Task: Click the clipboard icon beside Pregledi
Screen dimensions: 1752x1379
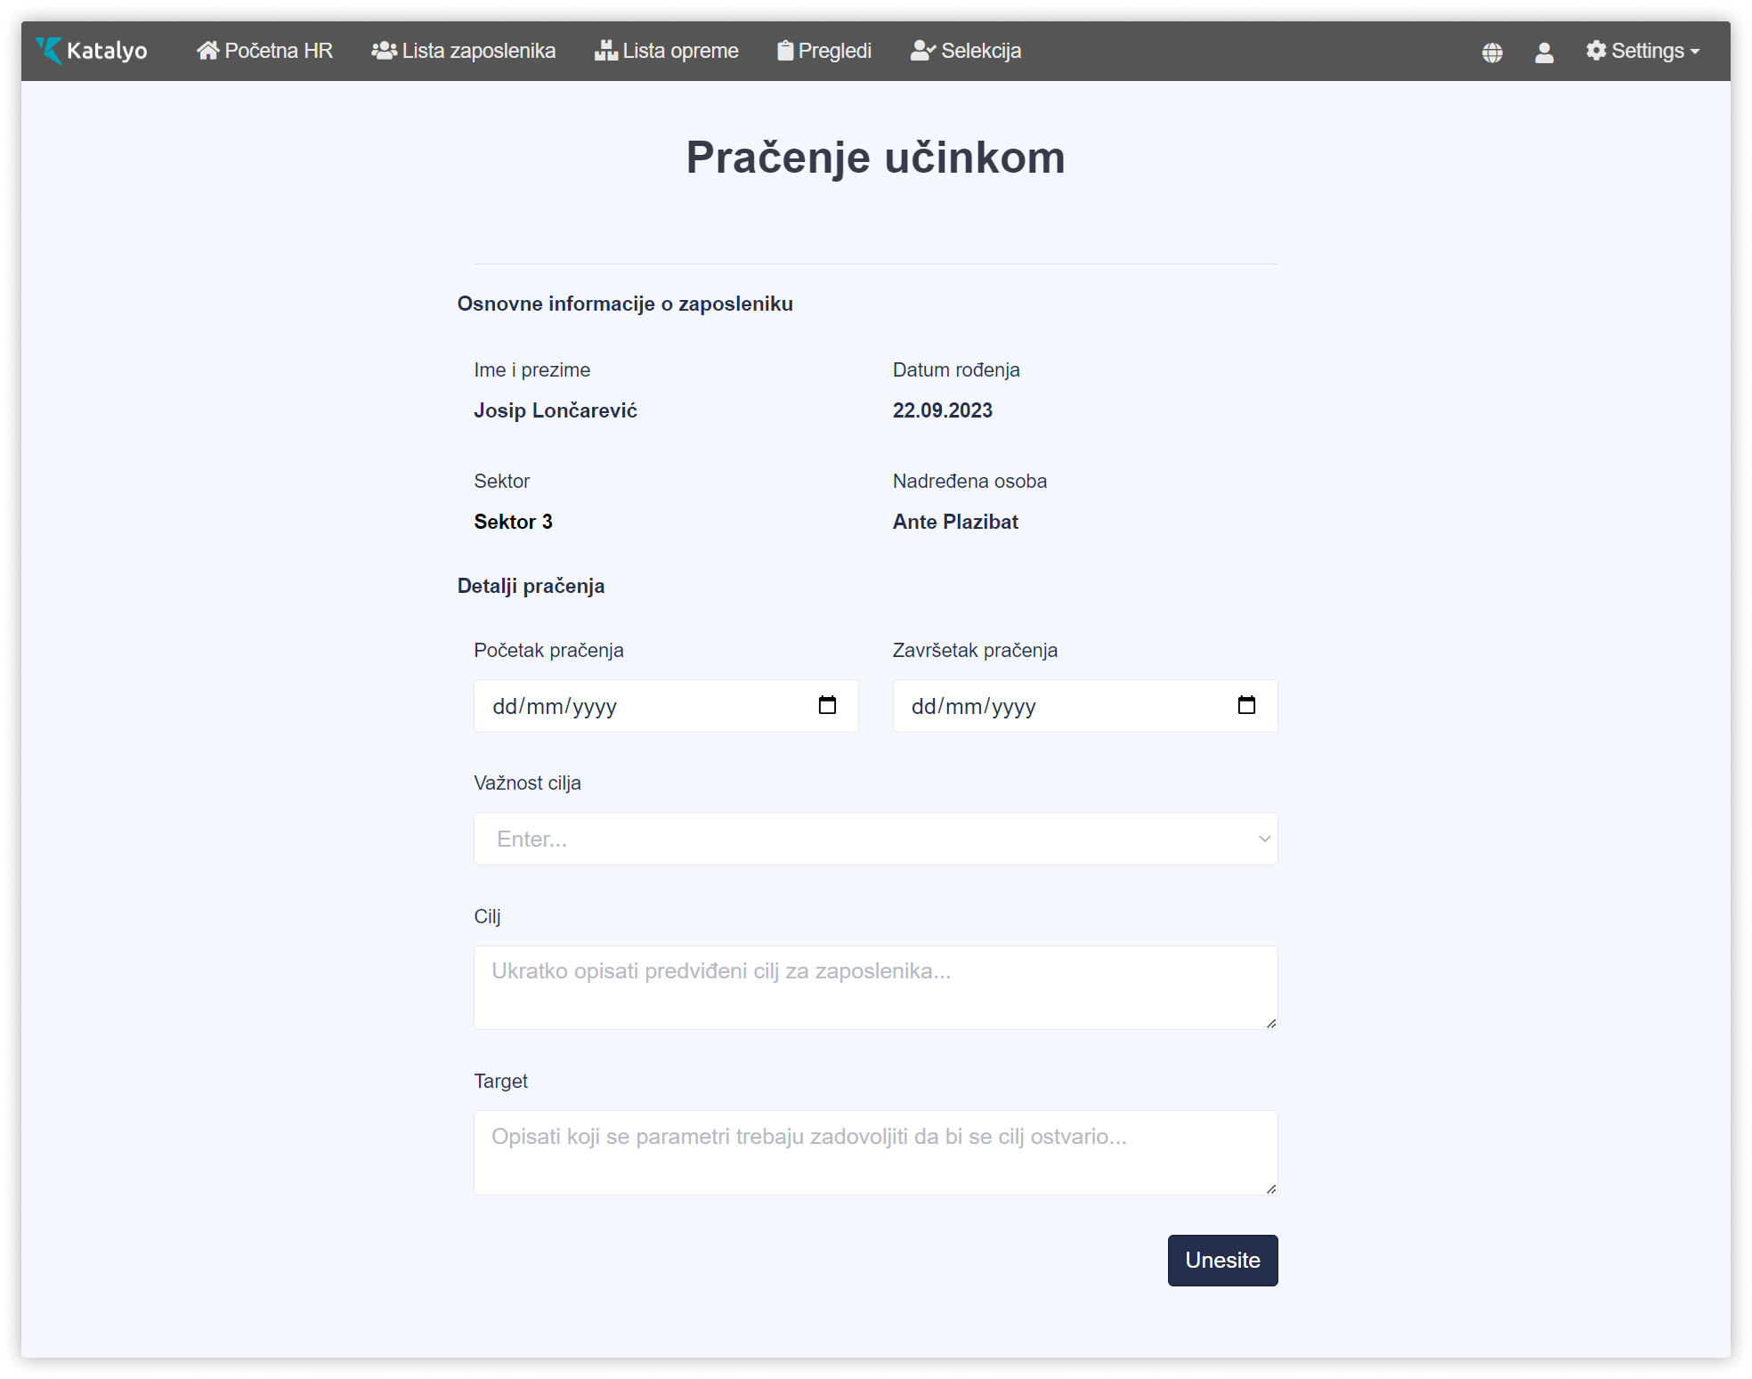Action: tap(785, 51)
